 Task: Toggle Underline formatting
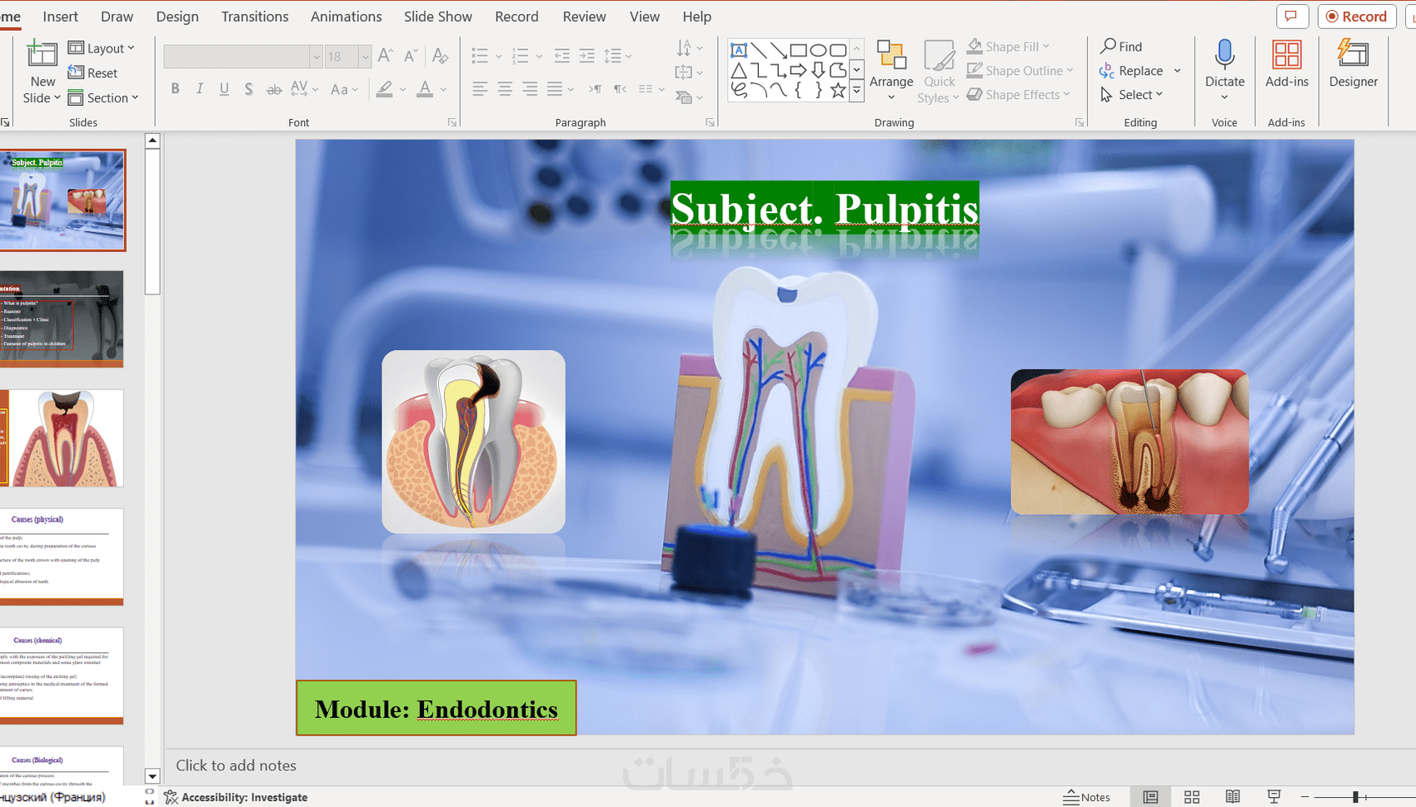pos(224,89)
